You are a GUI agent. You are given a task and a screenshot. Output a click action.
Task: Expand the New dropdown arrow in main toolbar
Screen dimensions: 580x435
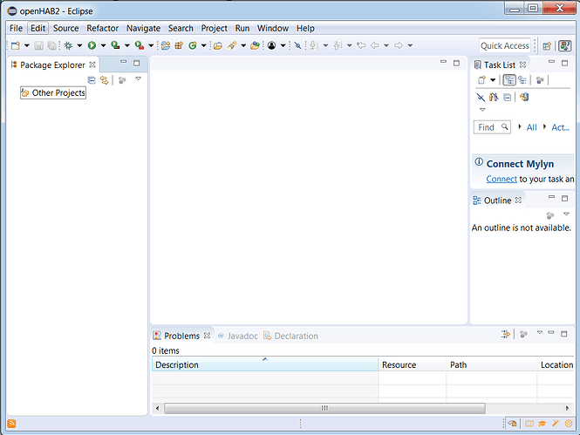tap(25, 45)
